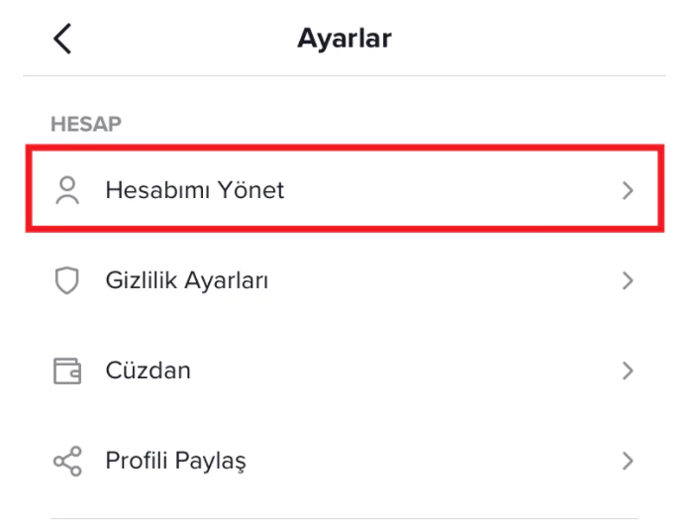Image resolution: width=696 pixels, height=522 pixels.
Task: Click blank space in Gizlilik Ayarları row
Action: (x=446, y=281)
